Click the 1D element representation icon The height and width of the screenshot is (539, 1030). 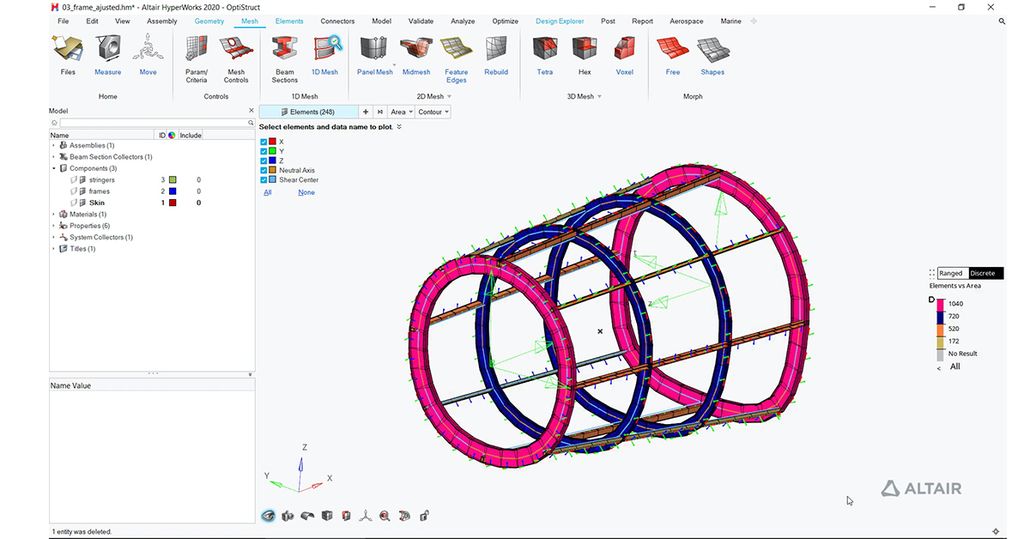click(x=404, y=516)
